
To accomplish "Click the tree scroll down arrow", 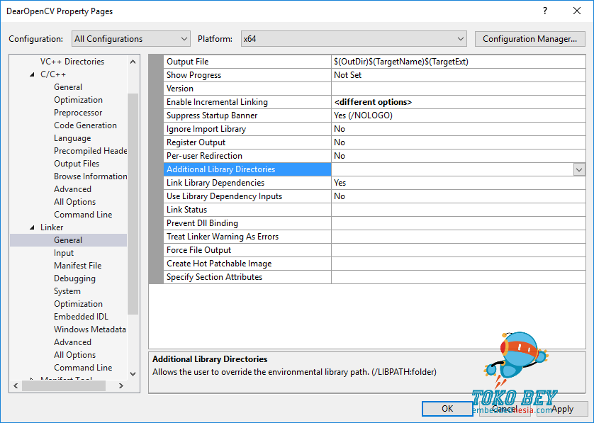I will [x=133, y=374].
